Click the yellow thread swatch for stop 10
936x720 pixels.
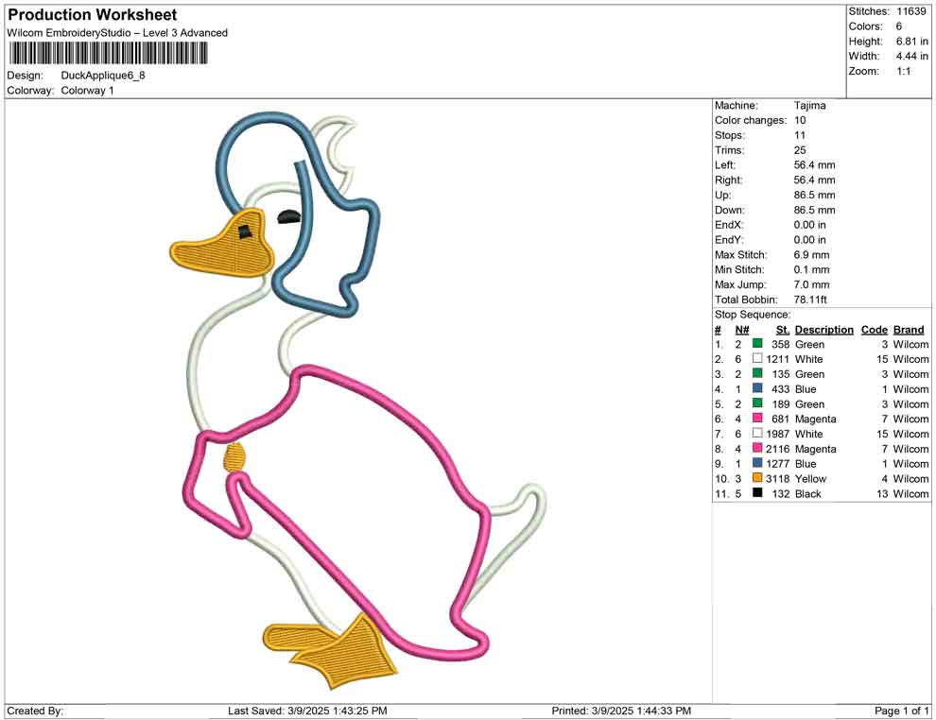point(756,479)
